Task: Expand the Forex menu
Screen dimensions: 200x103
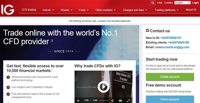Action: pyautogui.click(x=84, y=10)
